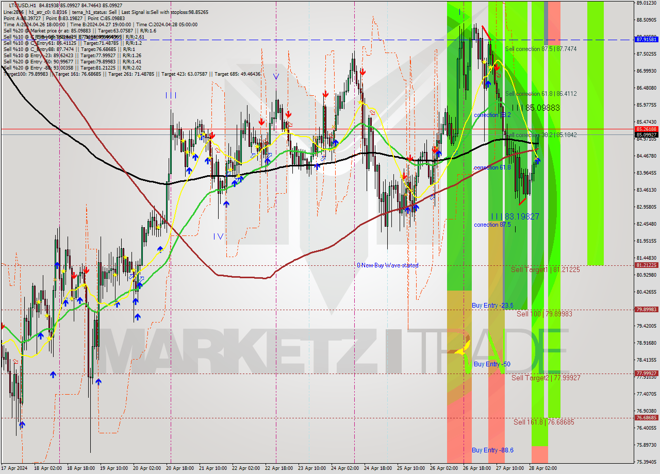
Task: Click the '| | | 85.09883' wave label
Action: click(x=535, y=108)
